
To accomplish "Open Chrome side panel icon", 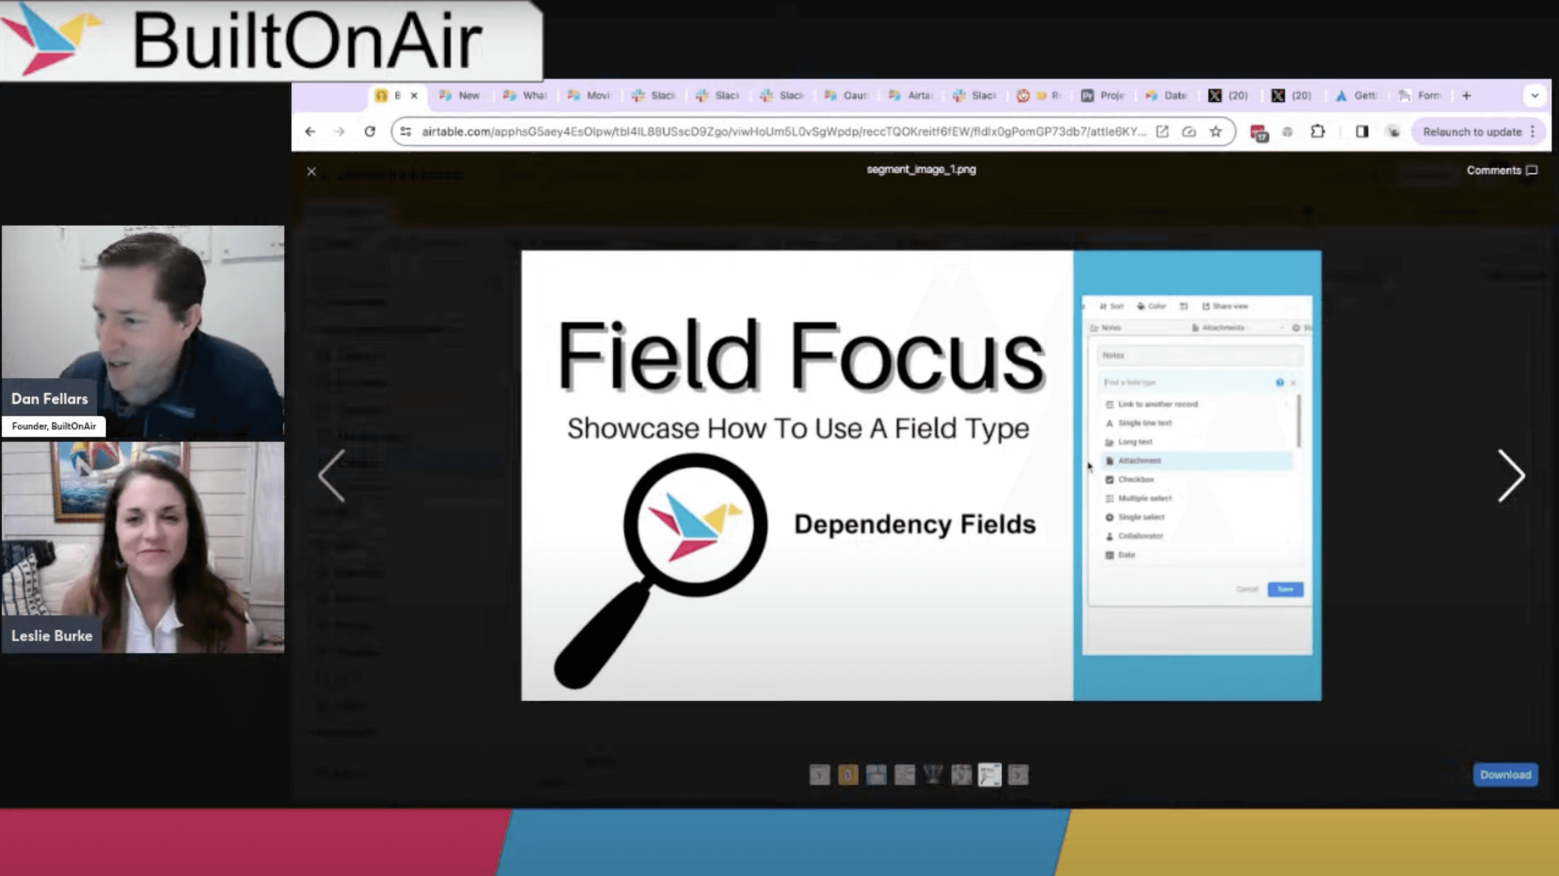I will click(1362, 132).
